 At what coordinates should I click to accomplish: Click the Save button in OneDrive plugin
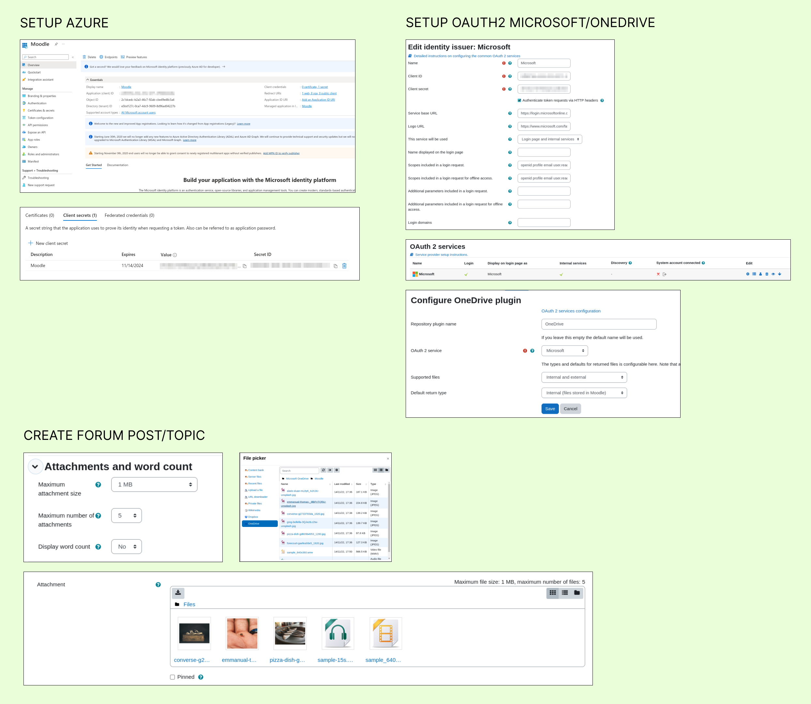coord(550,409)
